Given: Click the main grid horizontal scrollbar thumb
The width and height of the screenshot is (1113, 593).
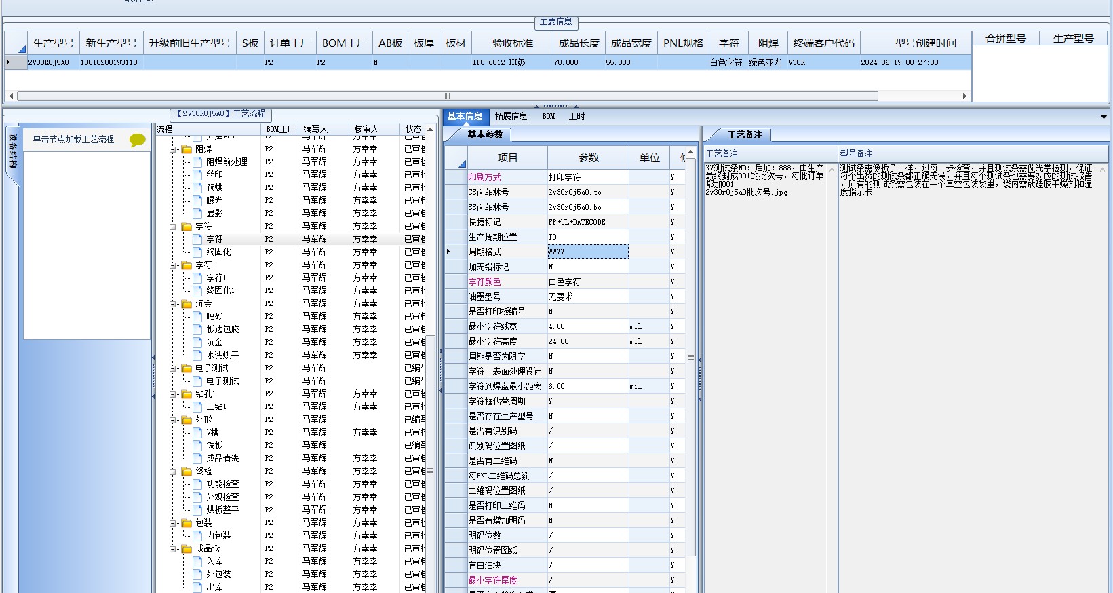Looking at the screenshot, I should pyautogui.click(x=448, y=96).
